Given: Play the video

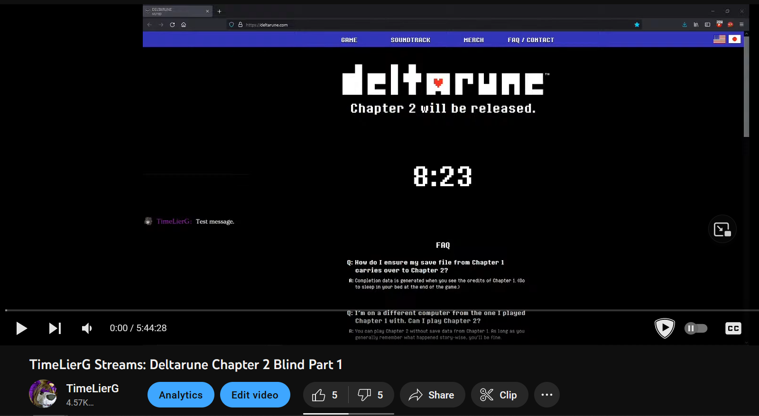Looking at the screenshot, I should pos(21,328).
